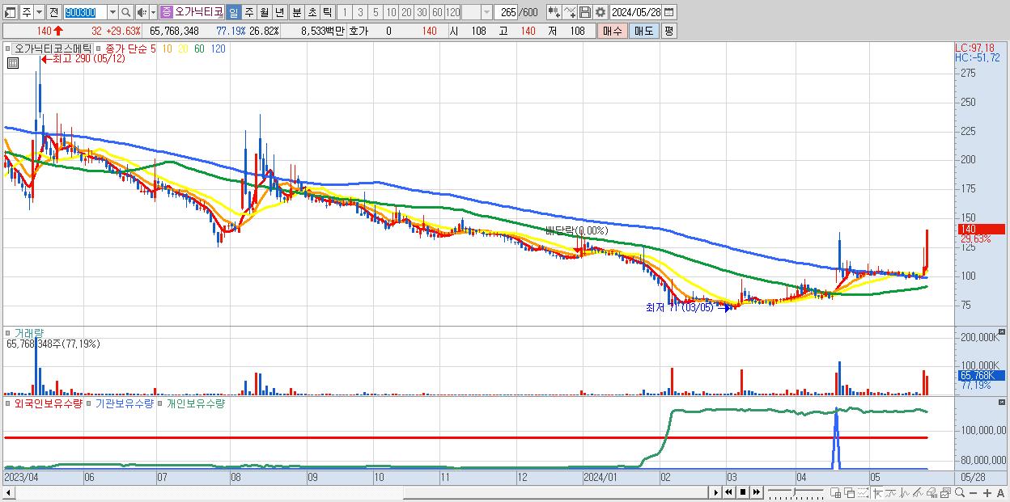Image resolution: width=1010 pixels, height=502 pixels.
Task: Open the 주 market type dropdown arrow
Action: pos(40,12)
